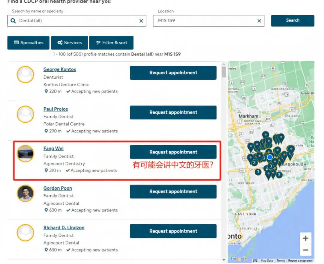Viewport: 324px width, 264px height.
Task: Open the Specialties dropdown
Action: [x=28, y=43]
